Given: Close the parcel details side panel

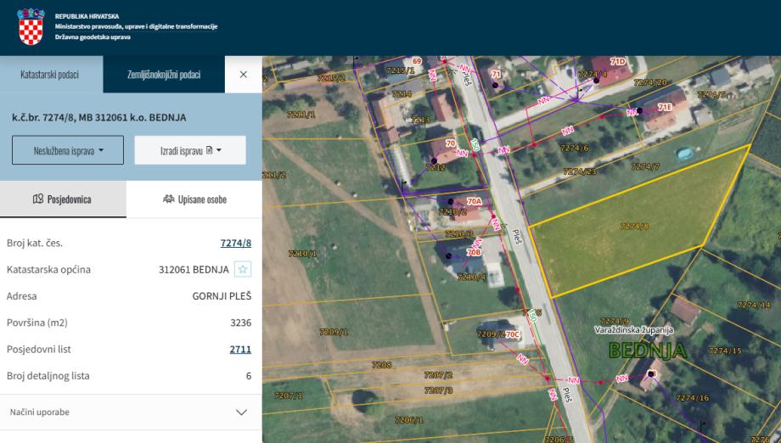Looking at the screenshot, I should [x=244, y=75].
